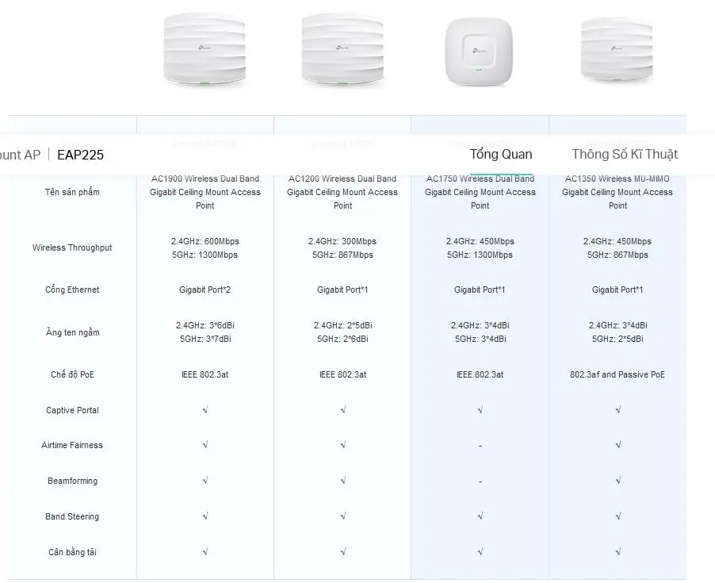Viewport: 715px width, 583px height.
Task: Select the AC1350 MU-MIMO access point image
Action: tap(617, 49)
